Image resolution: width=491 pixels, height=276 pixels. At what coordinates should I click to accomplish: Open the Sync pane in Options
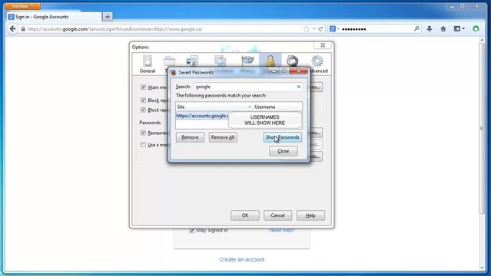click(293, 60)
